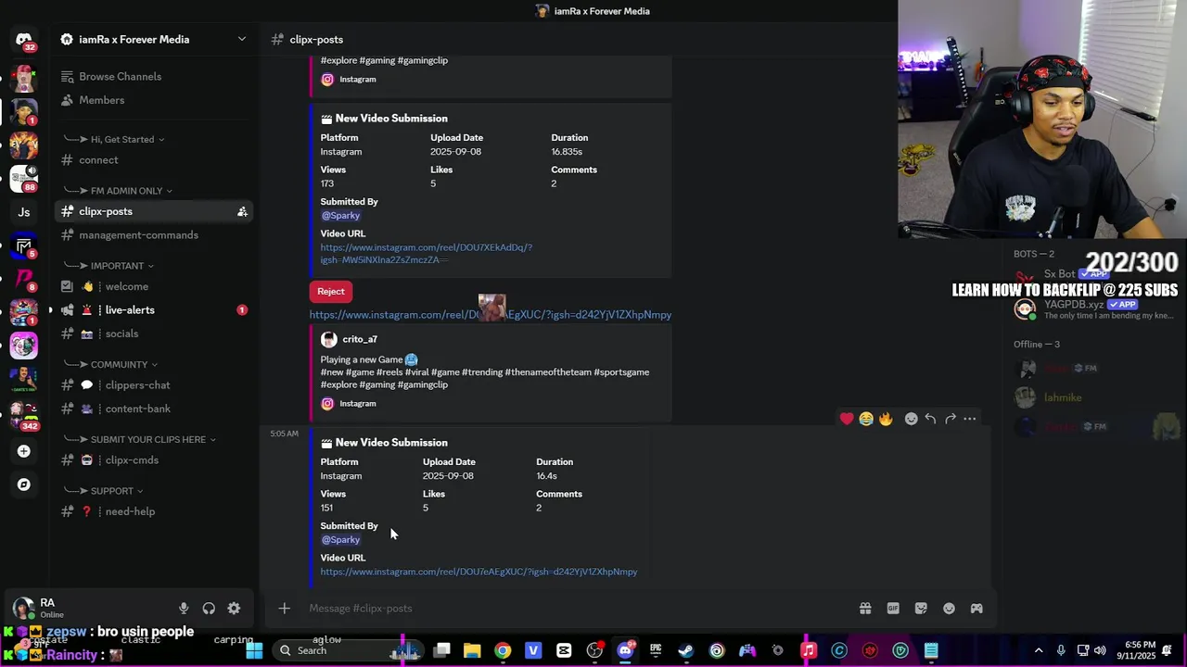This screenshot has width=1187, height=667.
Task: Open the management-commands channel
Action: (153, 235)
